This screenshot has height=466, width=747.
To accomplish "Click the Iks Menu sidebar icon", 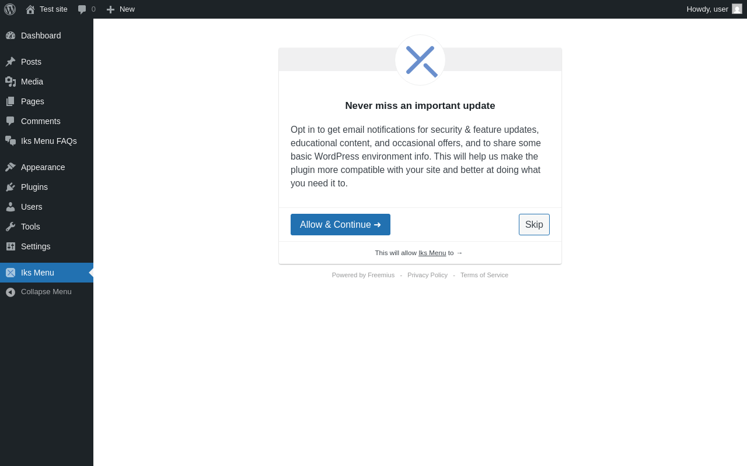I will (11, 273).
